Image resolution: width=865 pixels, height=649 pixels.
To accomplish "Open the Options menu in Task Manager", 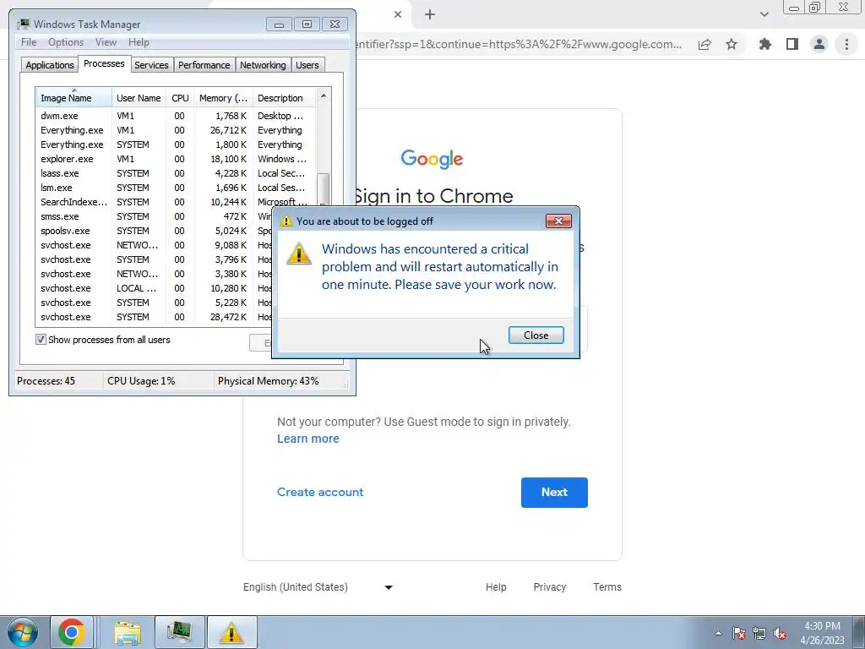I will (66, 42).
